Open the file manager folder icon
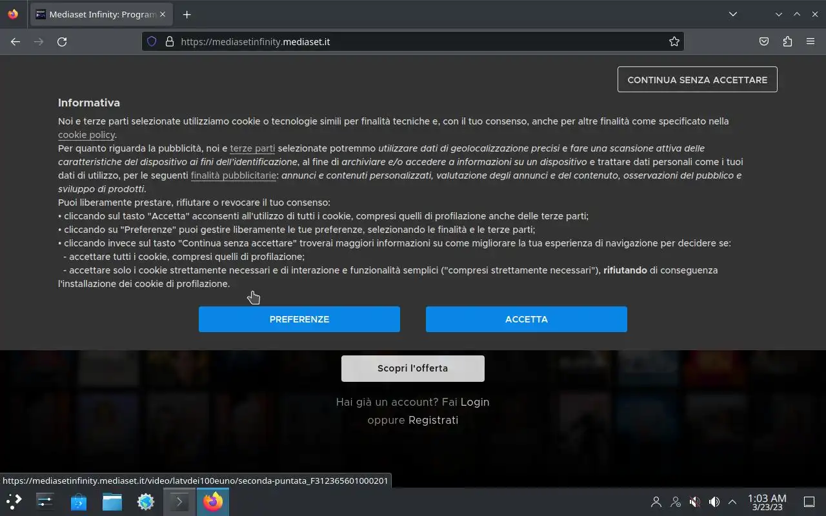Screen dimensions: 826x516 pos(112,501)
